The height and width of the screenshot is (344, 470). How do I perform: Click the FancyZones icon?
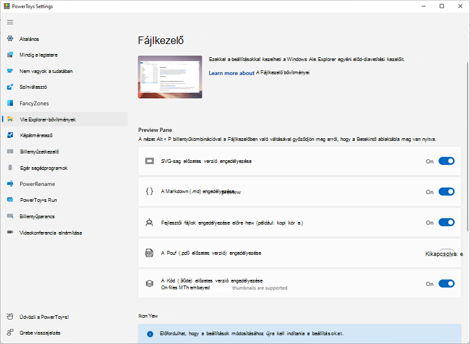point(10,103)
